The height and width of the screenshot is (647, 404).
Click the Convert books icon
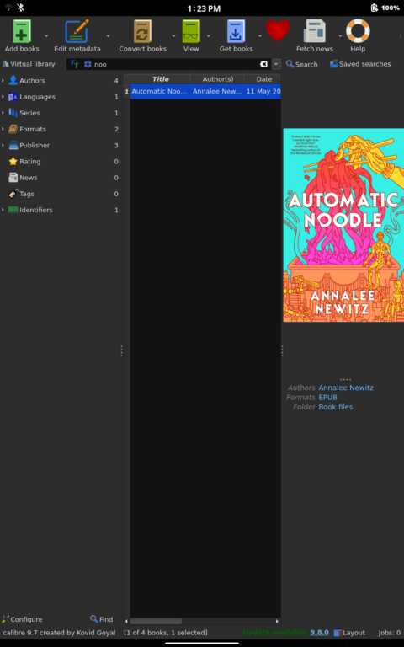coord(142,31)
